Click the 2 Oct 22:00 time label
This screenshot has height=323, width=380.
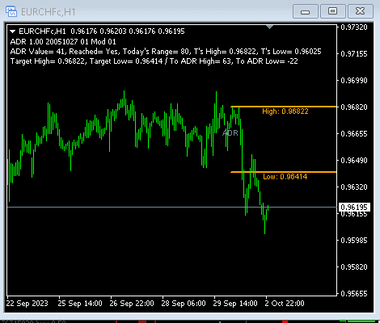pyautogui.click(x=285, y=304)
